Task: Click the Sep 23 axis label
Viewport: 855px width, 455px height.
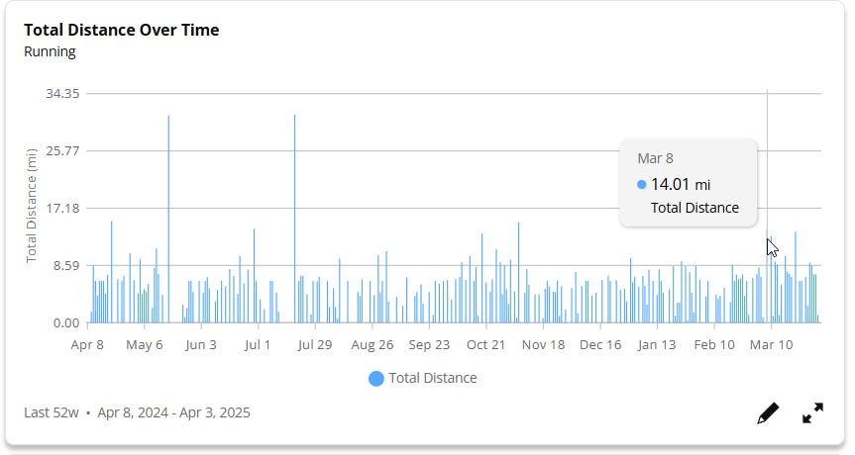Action: pyautogui.click(x=429, y=345)
